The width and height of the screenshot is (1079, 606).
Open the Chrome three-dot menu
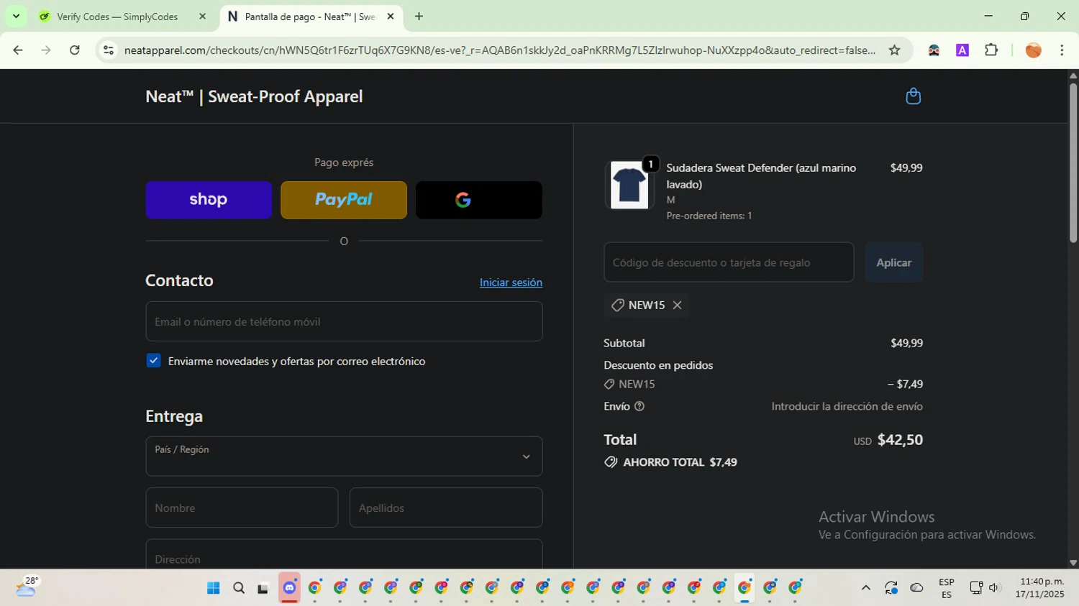[x=1062, y=50]
